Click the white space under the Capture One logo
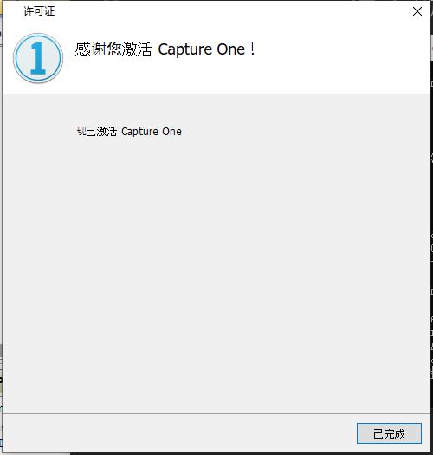 [38, 88]
